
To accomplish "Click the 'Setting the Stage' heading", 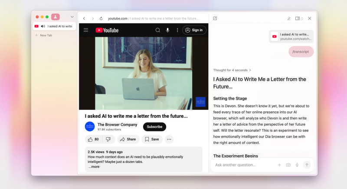I will click(x=230, y=98).
